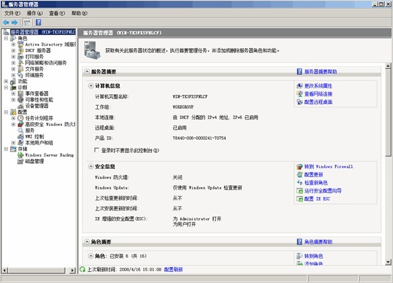Image resolution: width=393 pixels, height=283 pixels.
Task: Click the 可靠性和性能 icon
Action: [20, 100]
